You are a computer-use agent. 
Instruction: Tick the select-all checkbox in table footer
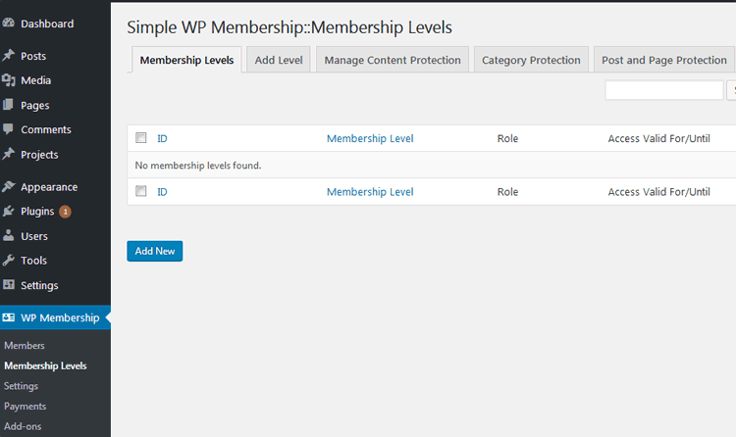(x=140, y=191)
